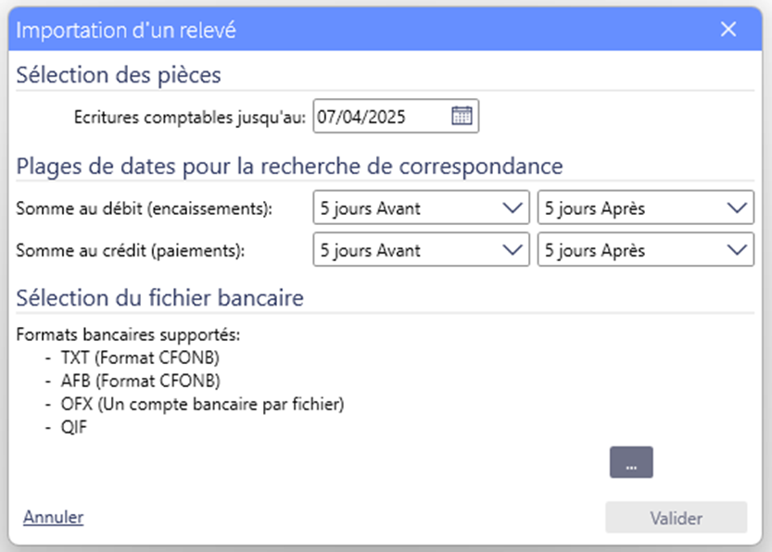Click chevron arrow of encaissements Avant combo
772x552 pixels.
(x=512, y=208)
